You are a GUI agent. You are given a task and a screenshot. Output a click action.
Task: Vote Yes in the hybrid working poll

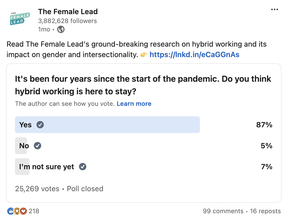tap(108, 125)
